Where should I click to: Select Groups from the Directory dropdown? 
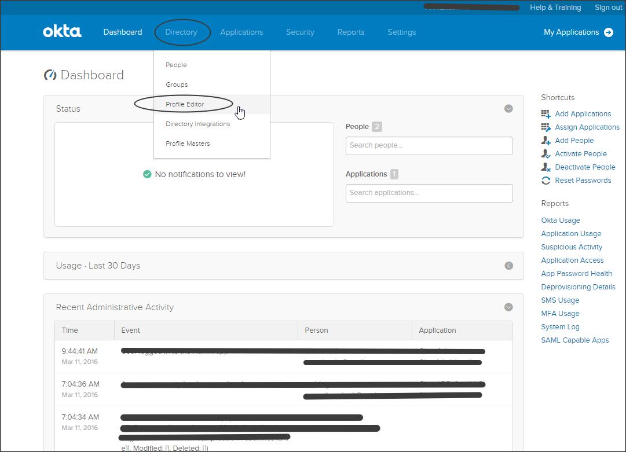(211, 84)
